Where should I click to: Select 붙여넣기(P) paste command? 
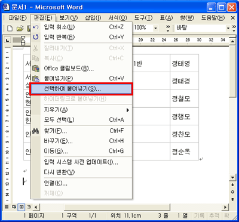tap(82, 78)
